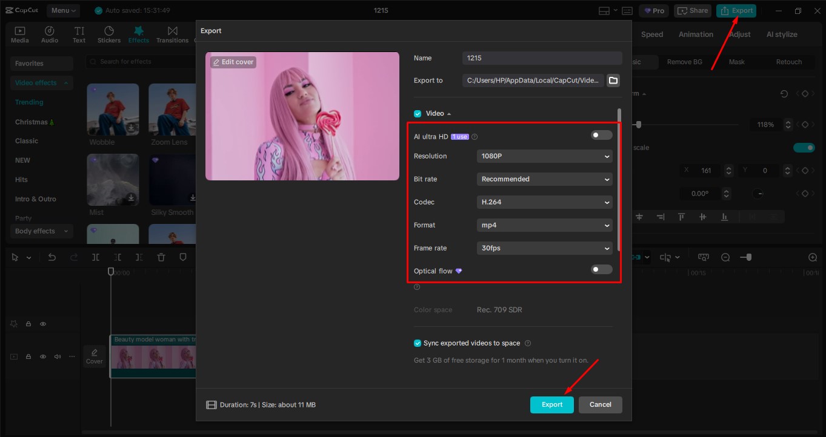This screenshot has width=826, height=437.
Task: Select the Effects panel icon
Action: (138, 33)
